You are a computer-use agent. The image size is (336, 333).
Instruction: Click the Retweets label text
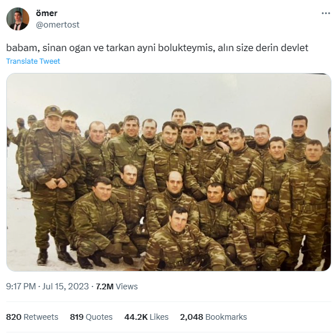tap(41, 317)
